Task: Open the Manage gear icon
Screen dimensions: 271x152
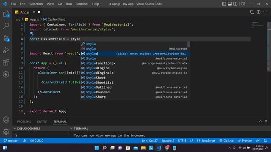Action: 6,131
